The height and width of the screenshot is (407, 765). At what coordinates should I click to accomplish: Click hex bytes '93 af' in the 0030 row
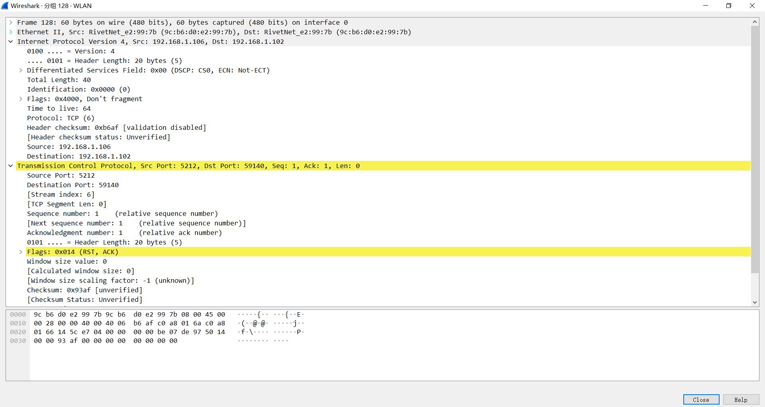click(68, 341)
